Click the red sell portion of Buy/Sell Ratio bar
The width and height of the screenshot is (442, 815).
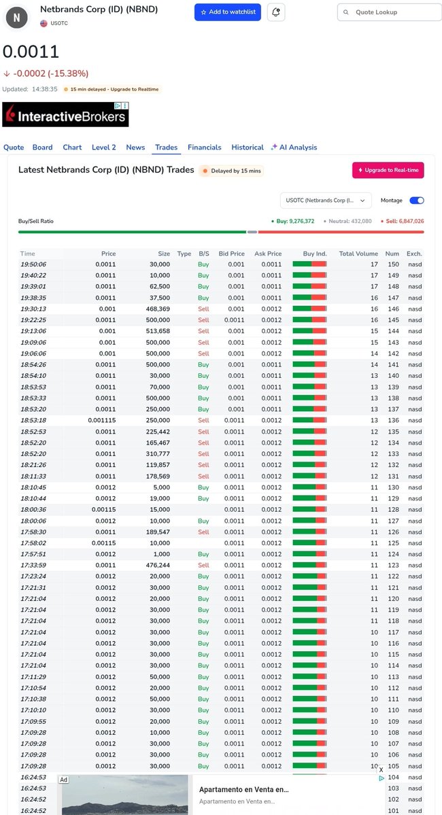pos(341,232)
